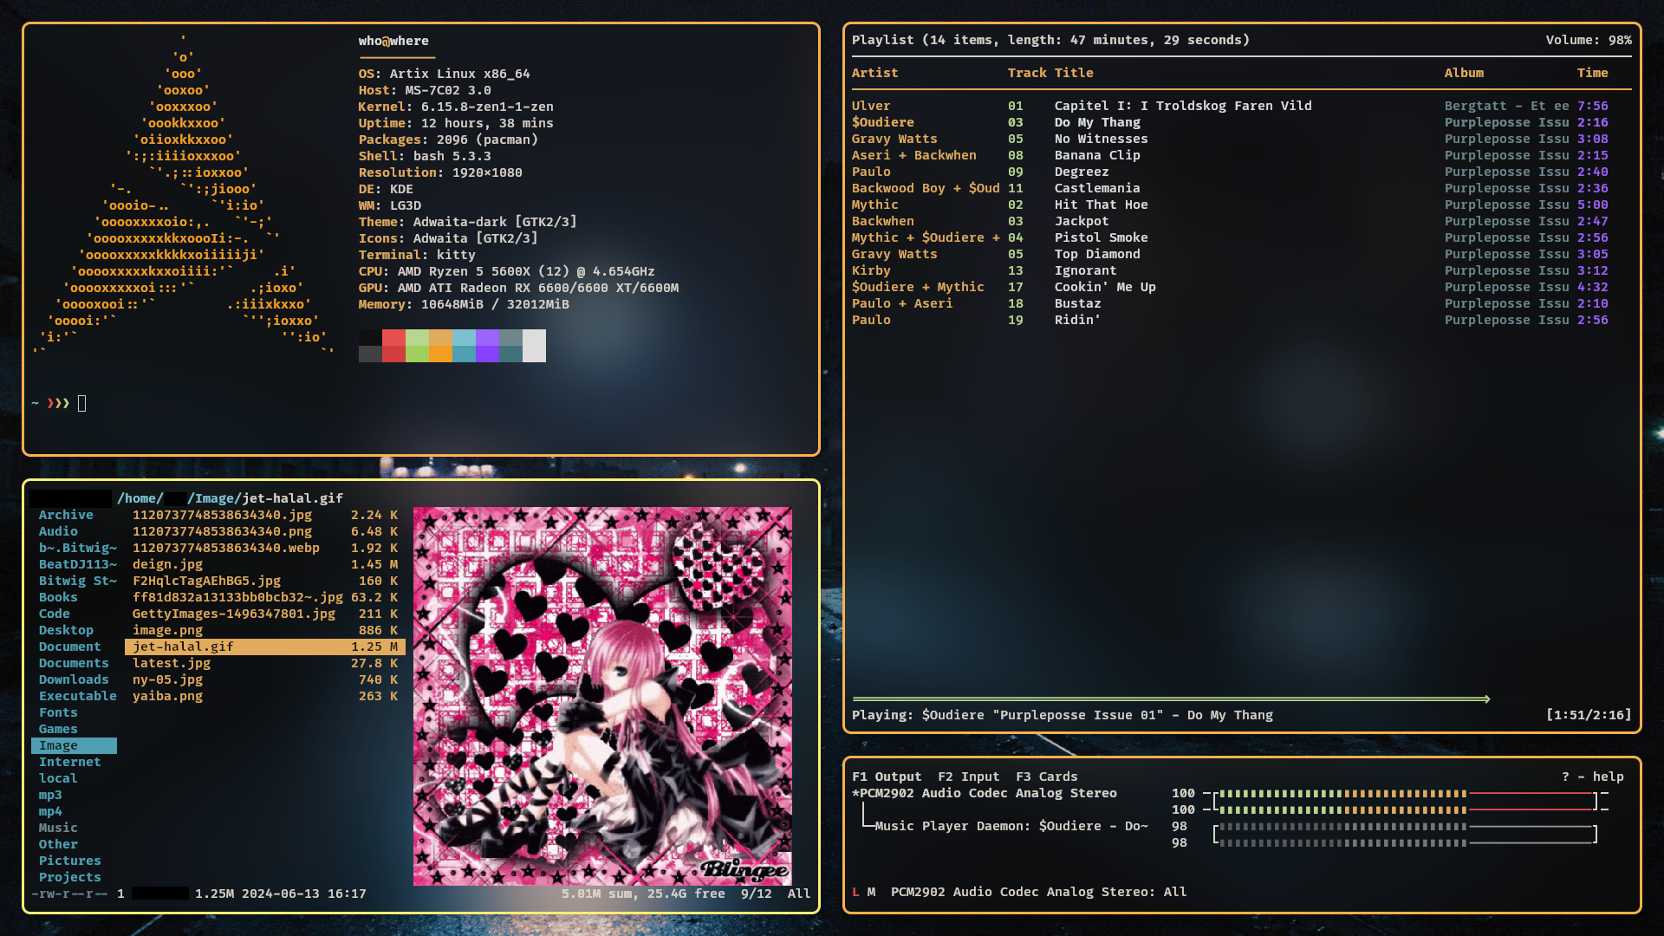
Task: Click the 'Terminal: kitty' line in fetch output
Action: pyautogui.click(x=417, y=255)
